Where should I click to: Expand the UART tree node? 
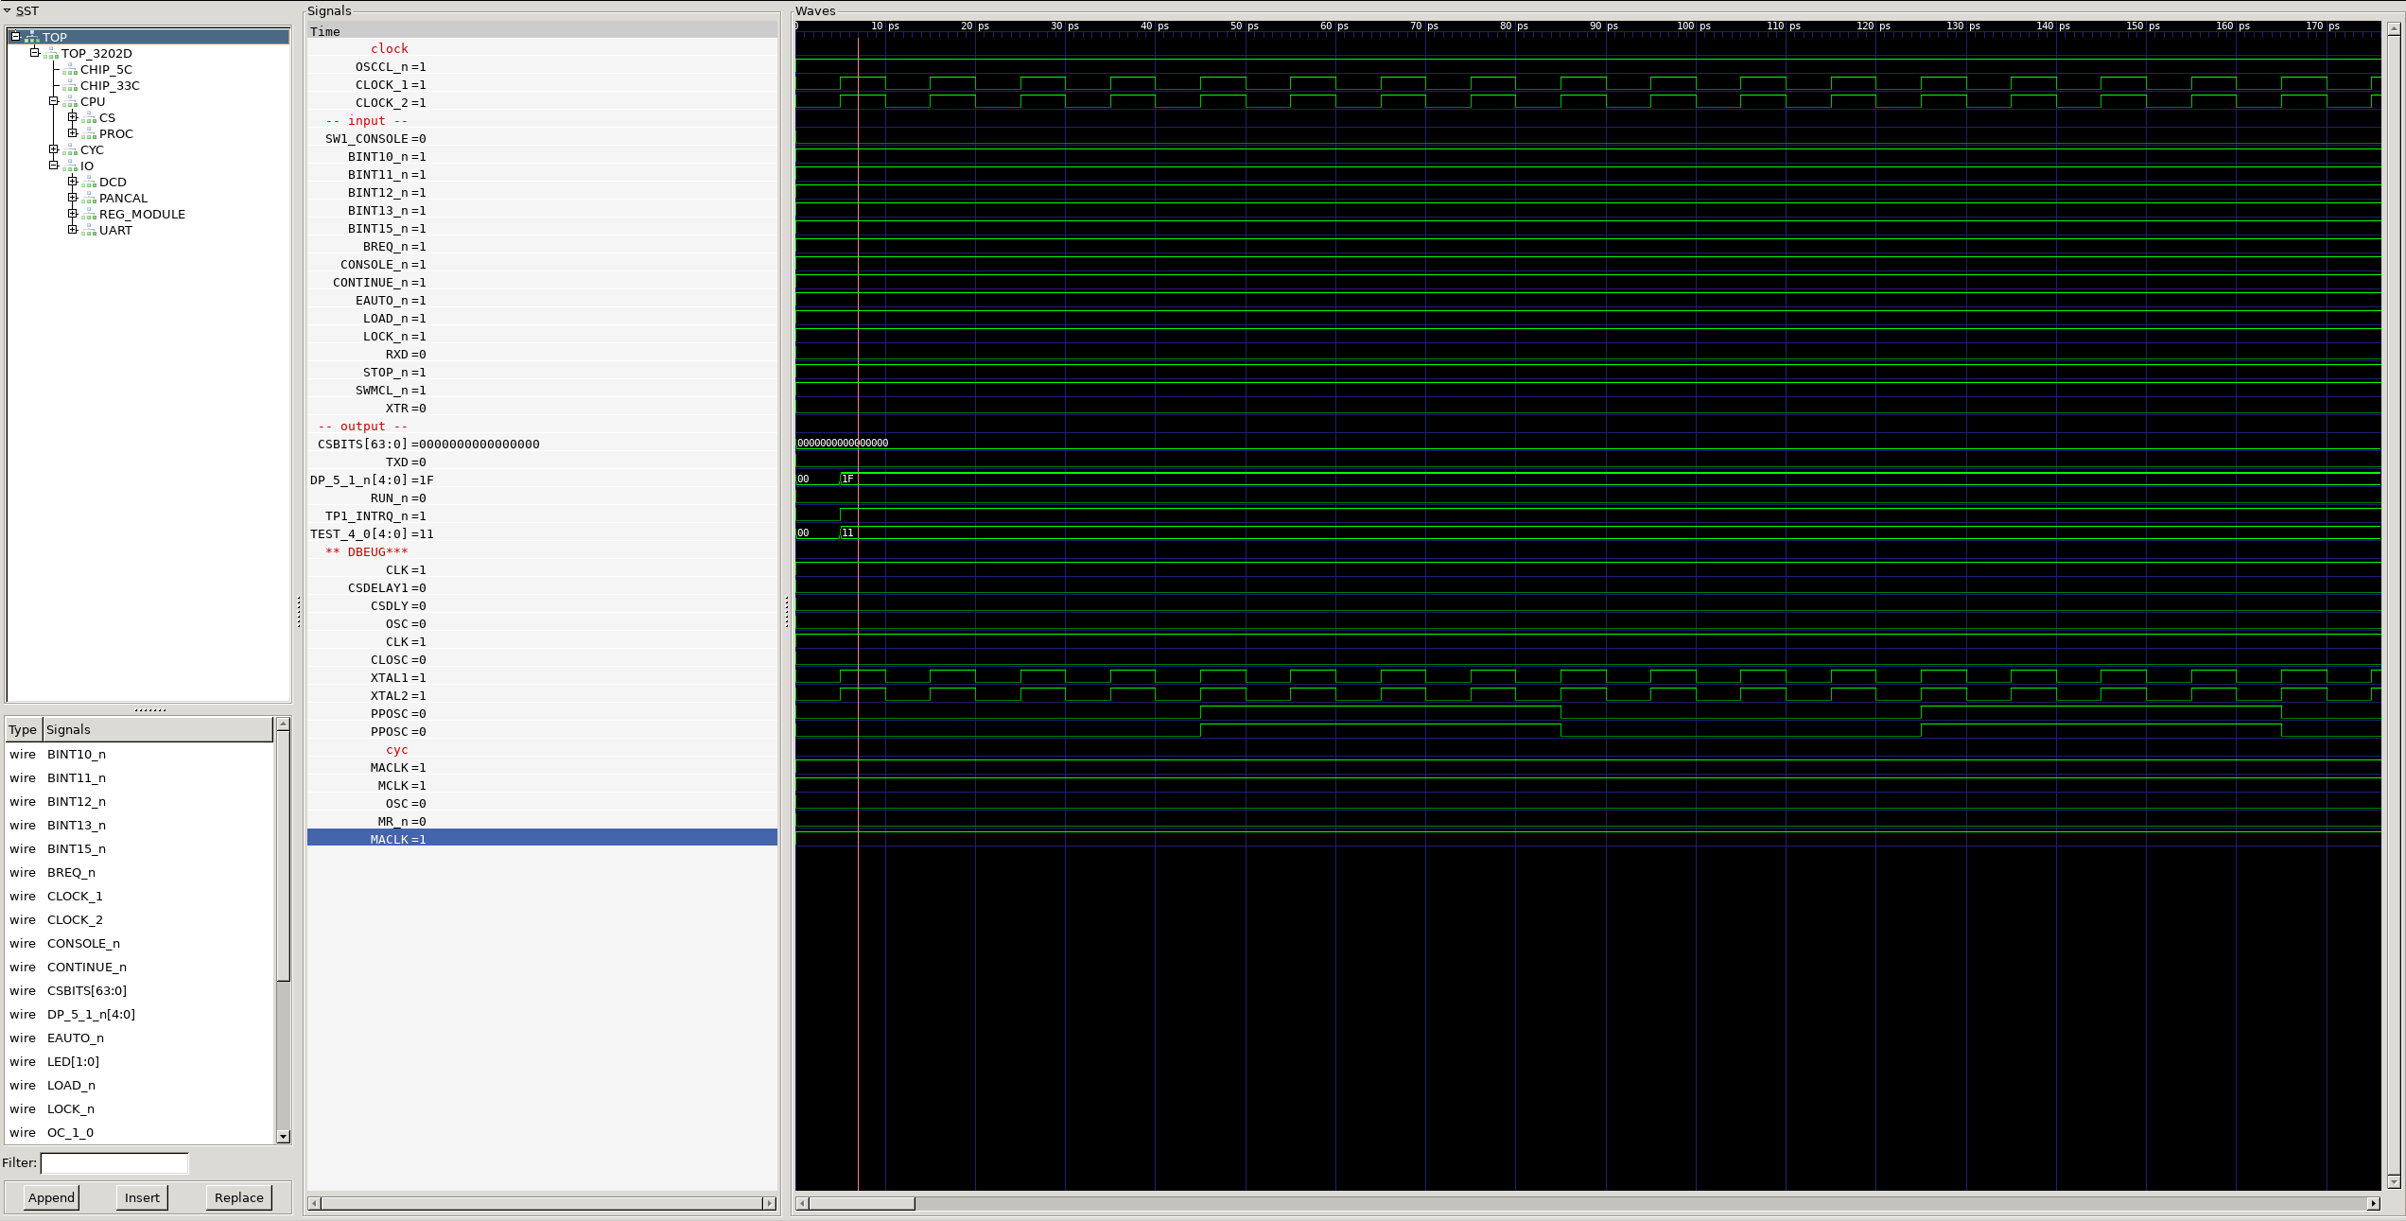click(x=73, y=229)
